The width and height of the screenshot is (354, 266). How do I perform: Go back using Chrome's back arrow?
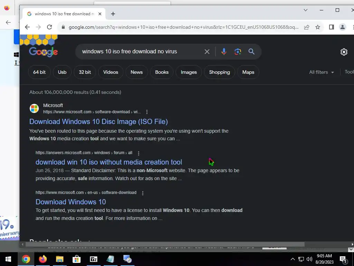click(x=27, y=27)
